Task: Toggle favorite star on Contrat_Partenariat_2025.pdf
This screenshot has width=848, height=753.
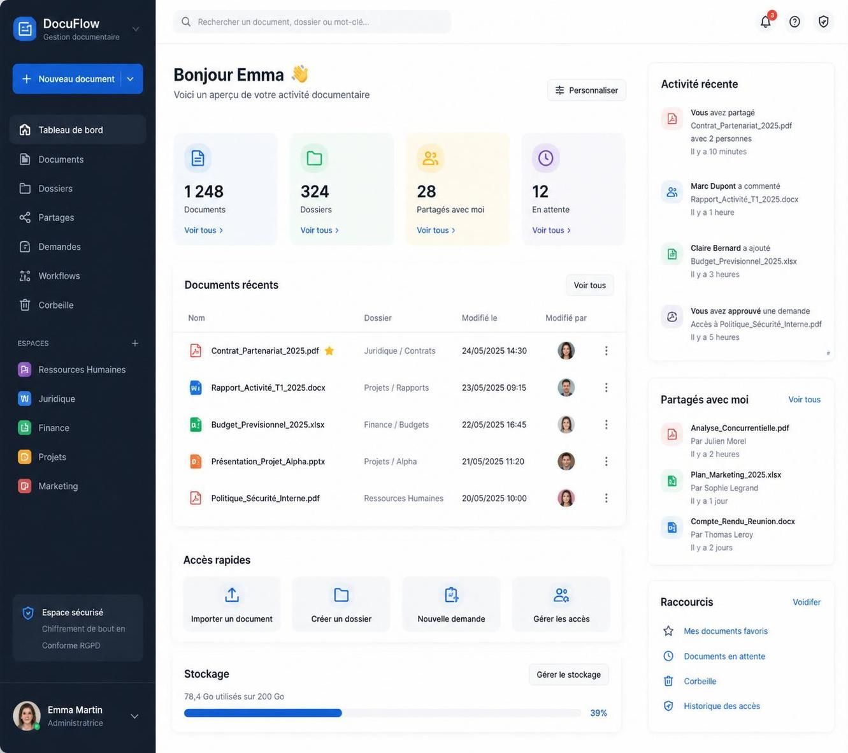Action: click(x=329, y=351)
